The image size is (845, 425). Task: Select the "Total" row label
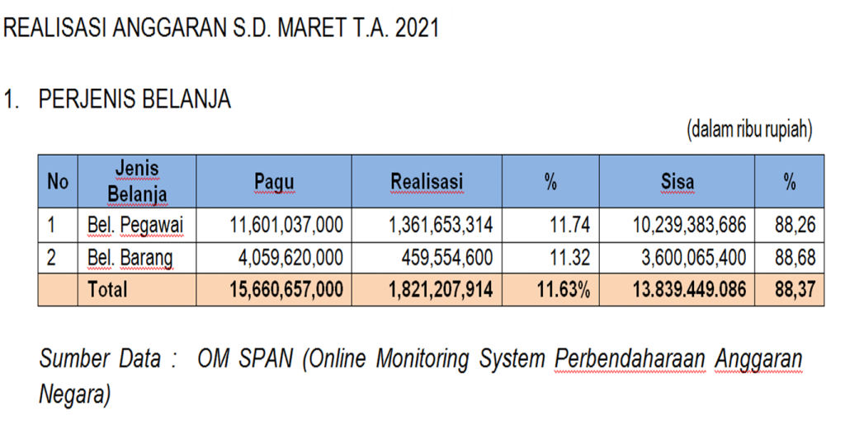coord(107,290)
